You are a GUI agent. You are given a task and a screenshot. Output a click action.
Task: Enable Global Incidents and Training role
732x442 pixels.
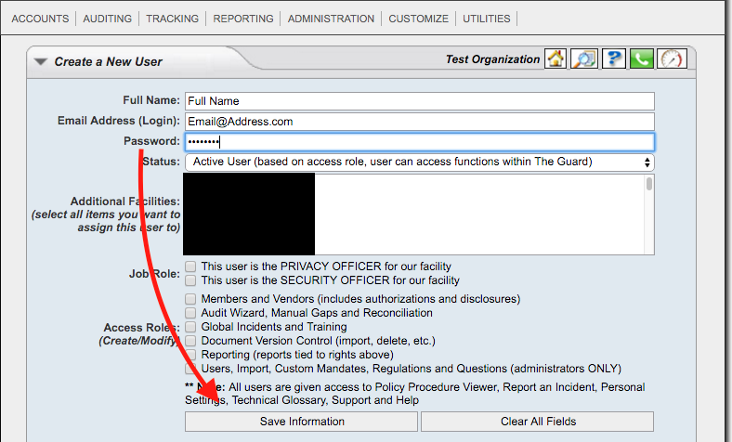tap(190, 327)
